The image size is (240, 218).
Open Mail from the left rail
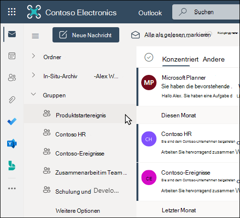click(12, 34)
